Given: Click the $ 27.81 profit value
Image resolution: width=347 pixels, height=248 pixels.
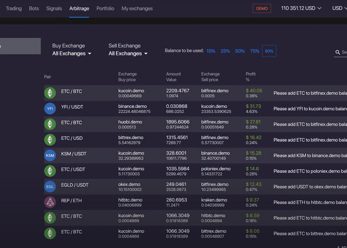Looking at the screenshot, I should tap(253, 122).
